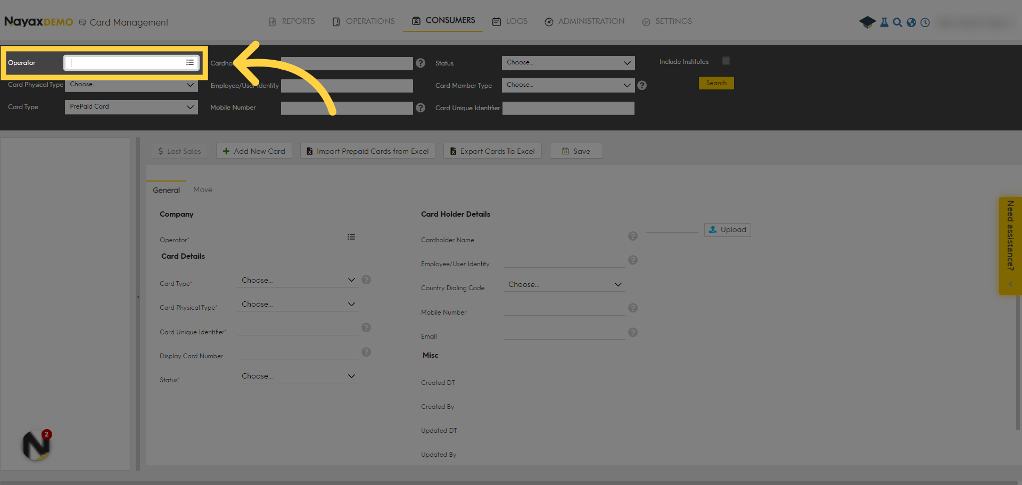Open the OPERATIONS menu
Screen dimensions: 1022x485
point(364,21)
